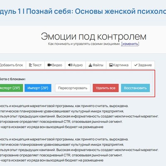The image size is (166, 166).
Task: Click the Пересортировать button
Action: pyautogui.click(x=73, y=88)
